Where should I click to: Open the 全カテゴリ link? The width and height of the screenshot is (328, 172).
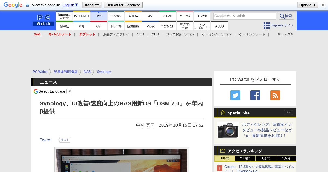pos(286,34)
